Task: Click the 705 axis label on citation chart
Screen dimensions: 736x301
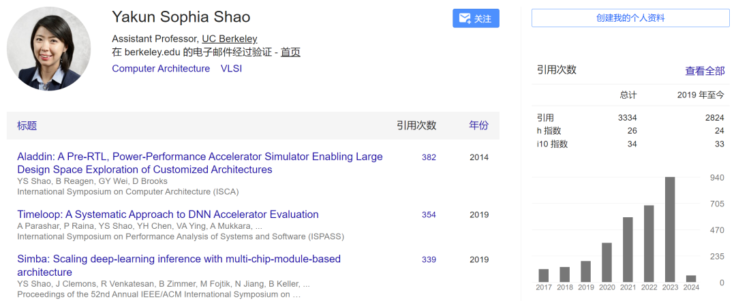Action: click(717, 204)
